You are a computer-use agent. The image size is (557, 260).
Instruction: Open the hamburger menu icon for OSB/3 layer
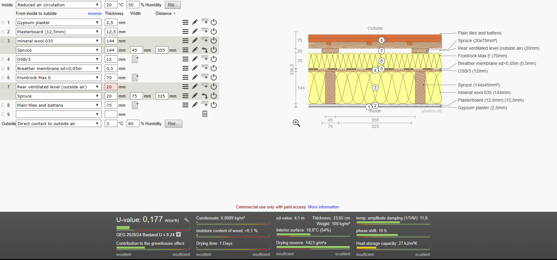(x=185, y=59)
